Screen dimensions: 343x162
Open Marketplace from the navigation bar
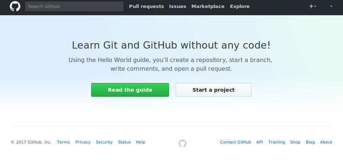[208, 6]
